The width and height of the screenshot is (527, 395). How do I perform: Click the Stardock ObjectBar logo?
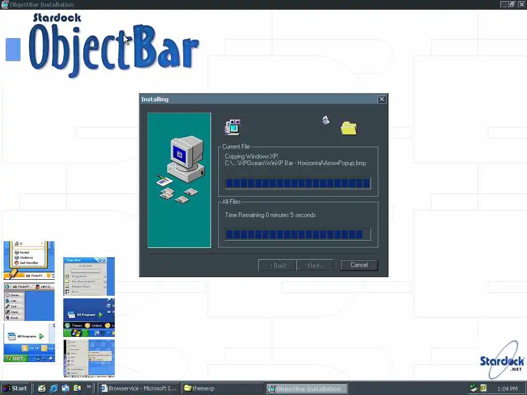114,46
